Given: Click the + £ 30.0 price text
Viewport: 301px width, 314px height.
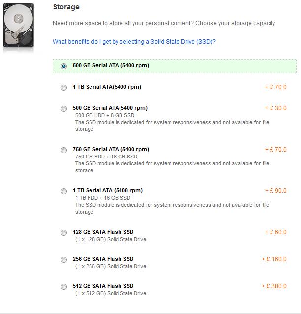Looking at the screenshot, I should 275,108.
